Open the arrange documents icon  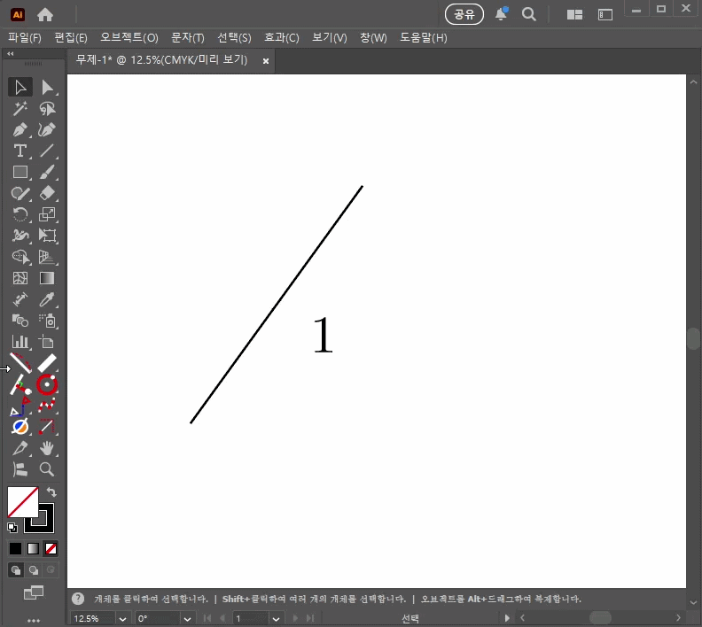click(x=574, y=15)
